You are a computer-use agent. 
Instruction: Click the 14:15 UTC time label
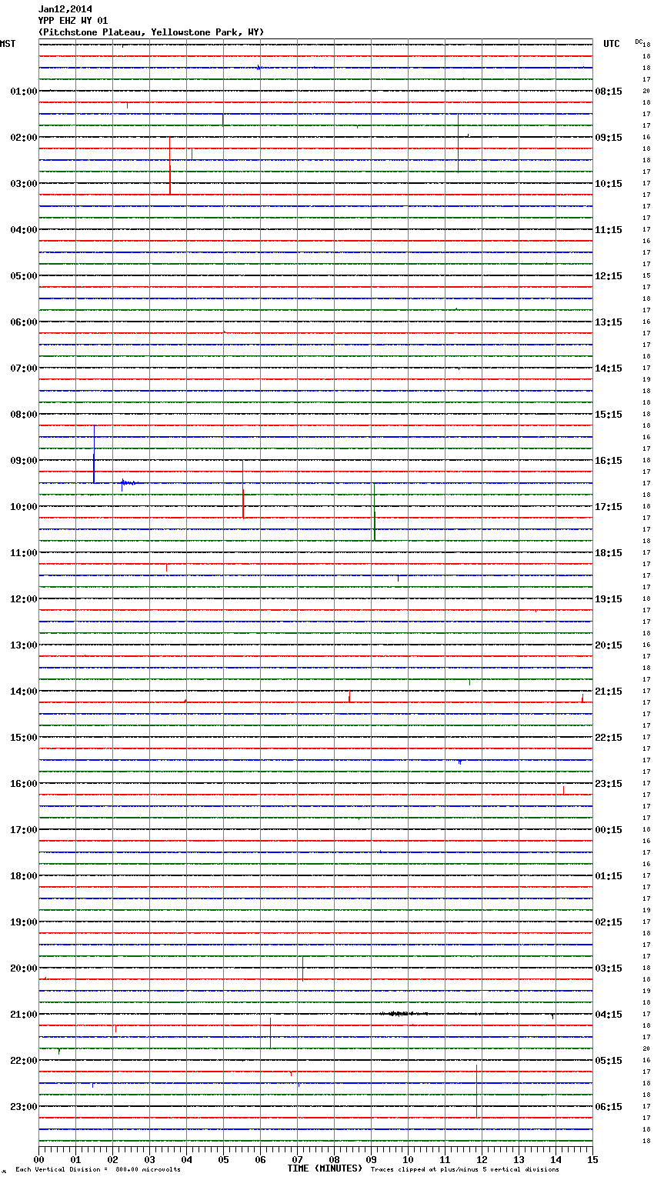tap(609, 368)
